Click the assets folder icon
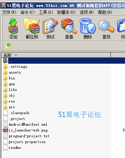 tap(5, 72)
